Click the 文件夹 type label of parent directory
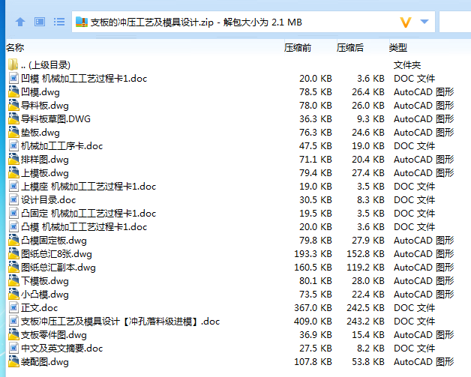 (407, 65)
